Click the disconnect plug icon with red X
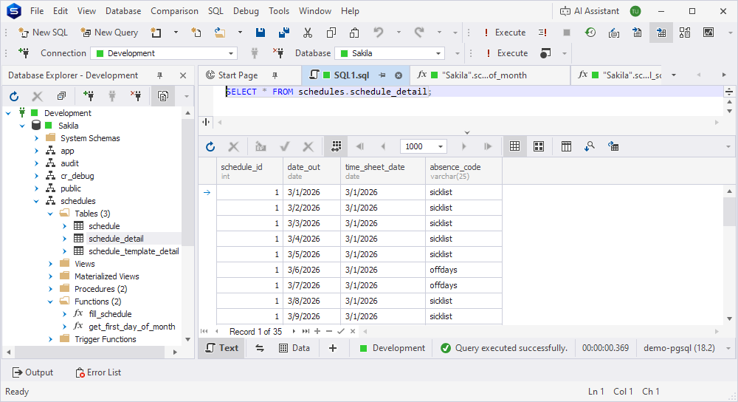738x402 pixels. [x=136, y=96]
